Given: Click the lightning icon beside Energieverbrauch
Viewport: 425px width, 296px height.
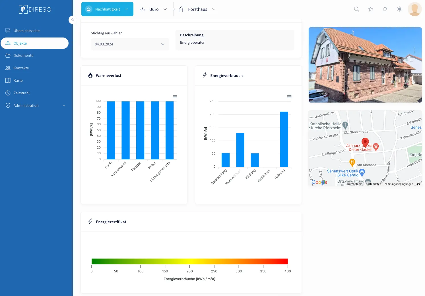Looking at the screenshot, I should (x=205, y=75).
